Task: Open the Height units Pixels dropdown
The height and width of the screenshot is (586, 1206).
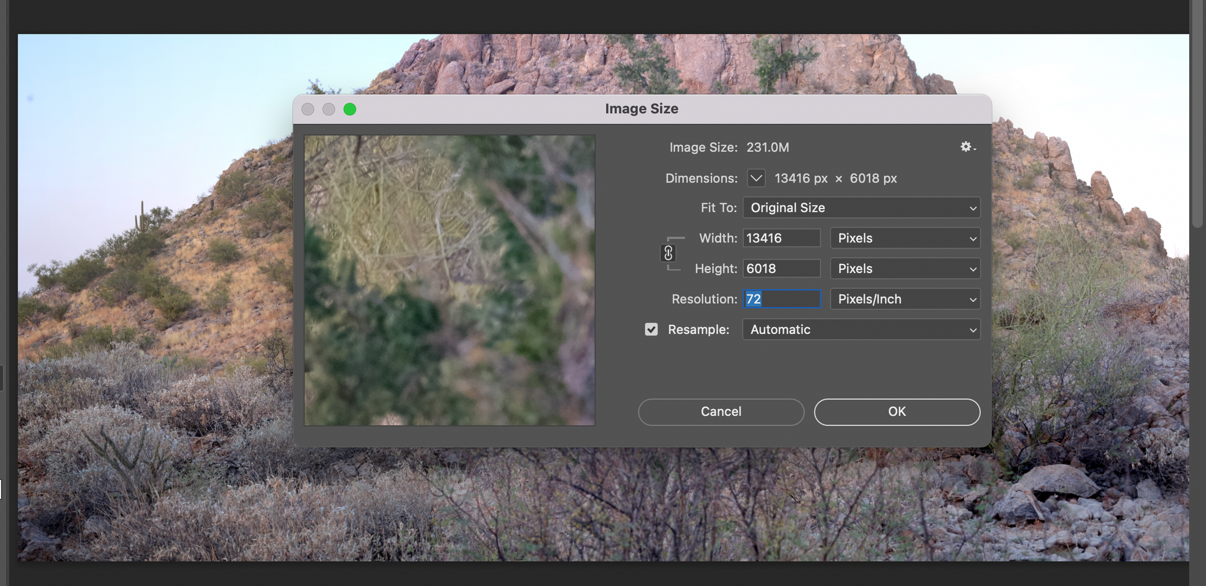Action: pos(905,268)
